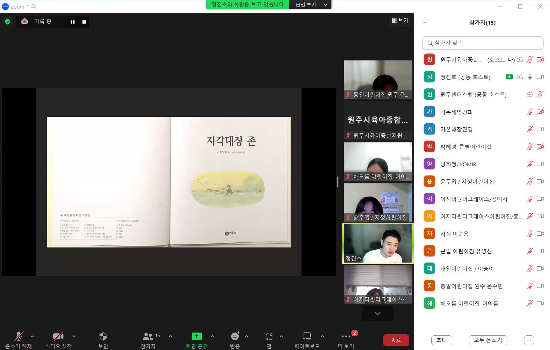Click muted mic of 이지더원더그레이스/김미자
This screenshot has width=550, height=350.
point(530,199)
